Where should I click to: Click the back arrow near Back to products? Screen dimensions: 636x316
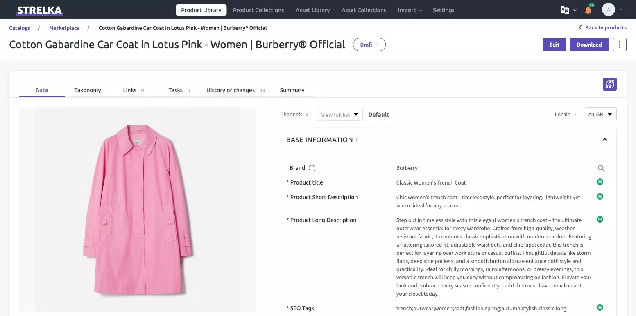point(580,27)
